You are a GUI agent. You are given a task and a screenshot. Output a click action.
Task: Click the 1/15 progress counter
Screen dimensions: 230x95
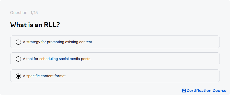[x=34, y=13]
